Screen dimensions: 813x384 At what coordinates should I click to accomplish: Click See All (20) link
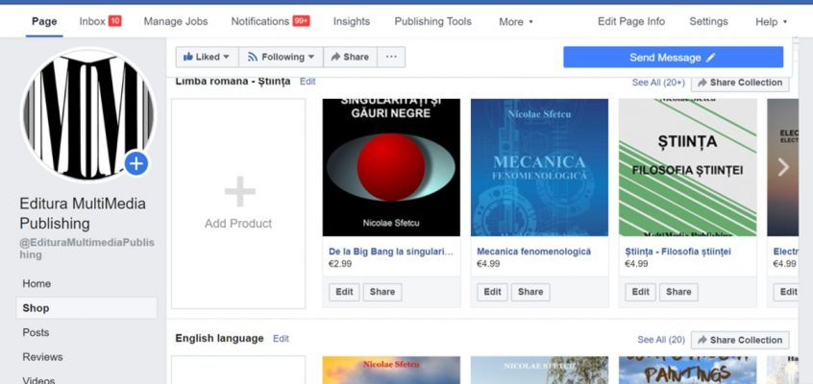point(661,340)
